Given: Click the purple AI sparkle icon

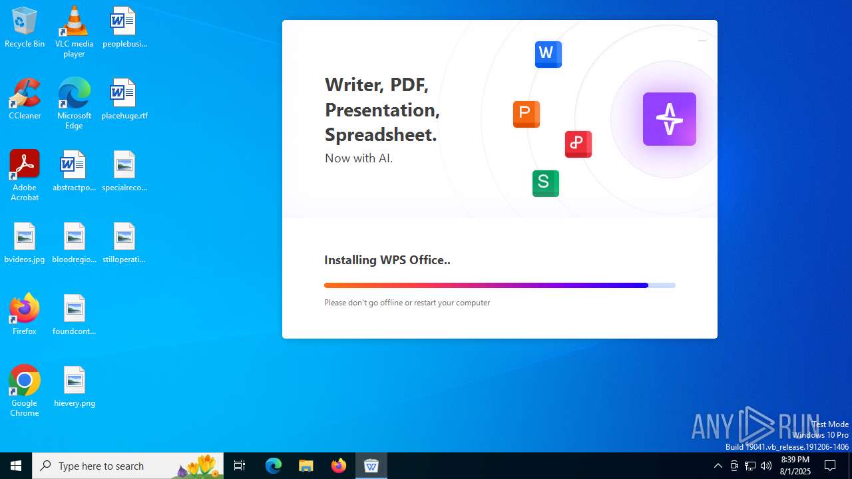Looking at the screenshot, I should [x=669, y=119].
